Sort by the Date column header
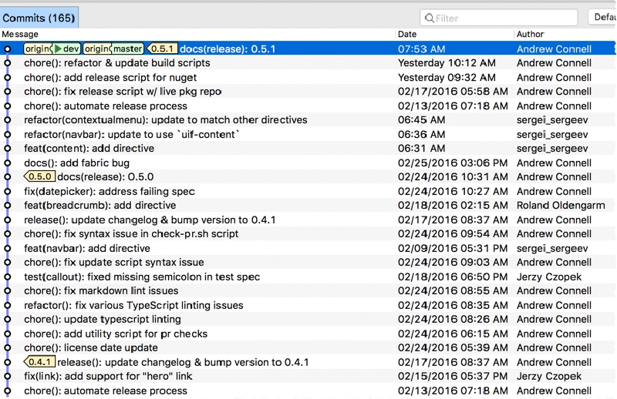617x399 pixels. pos(407,34)
